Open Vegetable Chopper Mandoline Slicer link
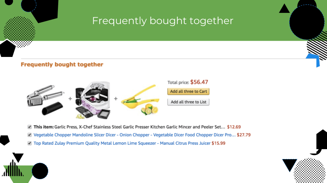Screen dimensions: 327x183 135,135
